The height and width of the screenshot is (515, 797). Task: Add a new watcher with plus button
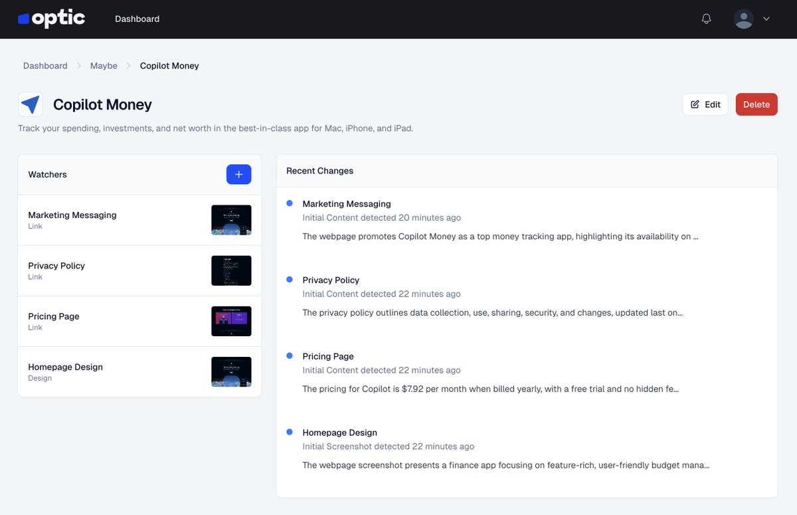point(238,174)
